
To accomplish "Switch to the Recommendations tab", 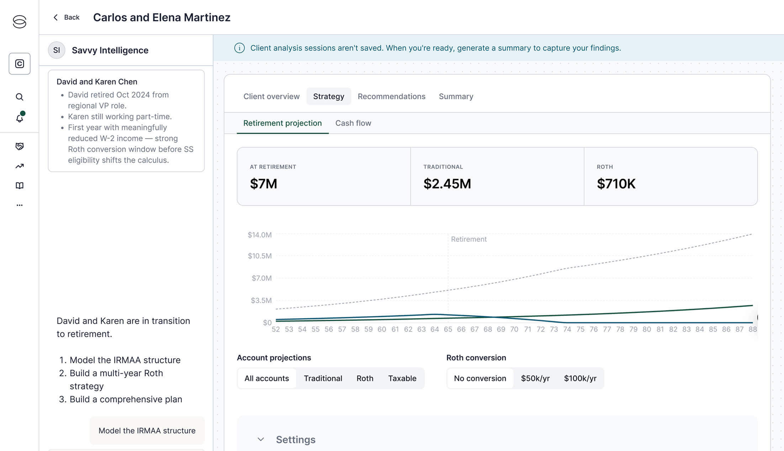I will (391, 96).
